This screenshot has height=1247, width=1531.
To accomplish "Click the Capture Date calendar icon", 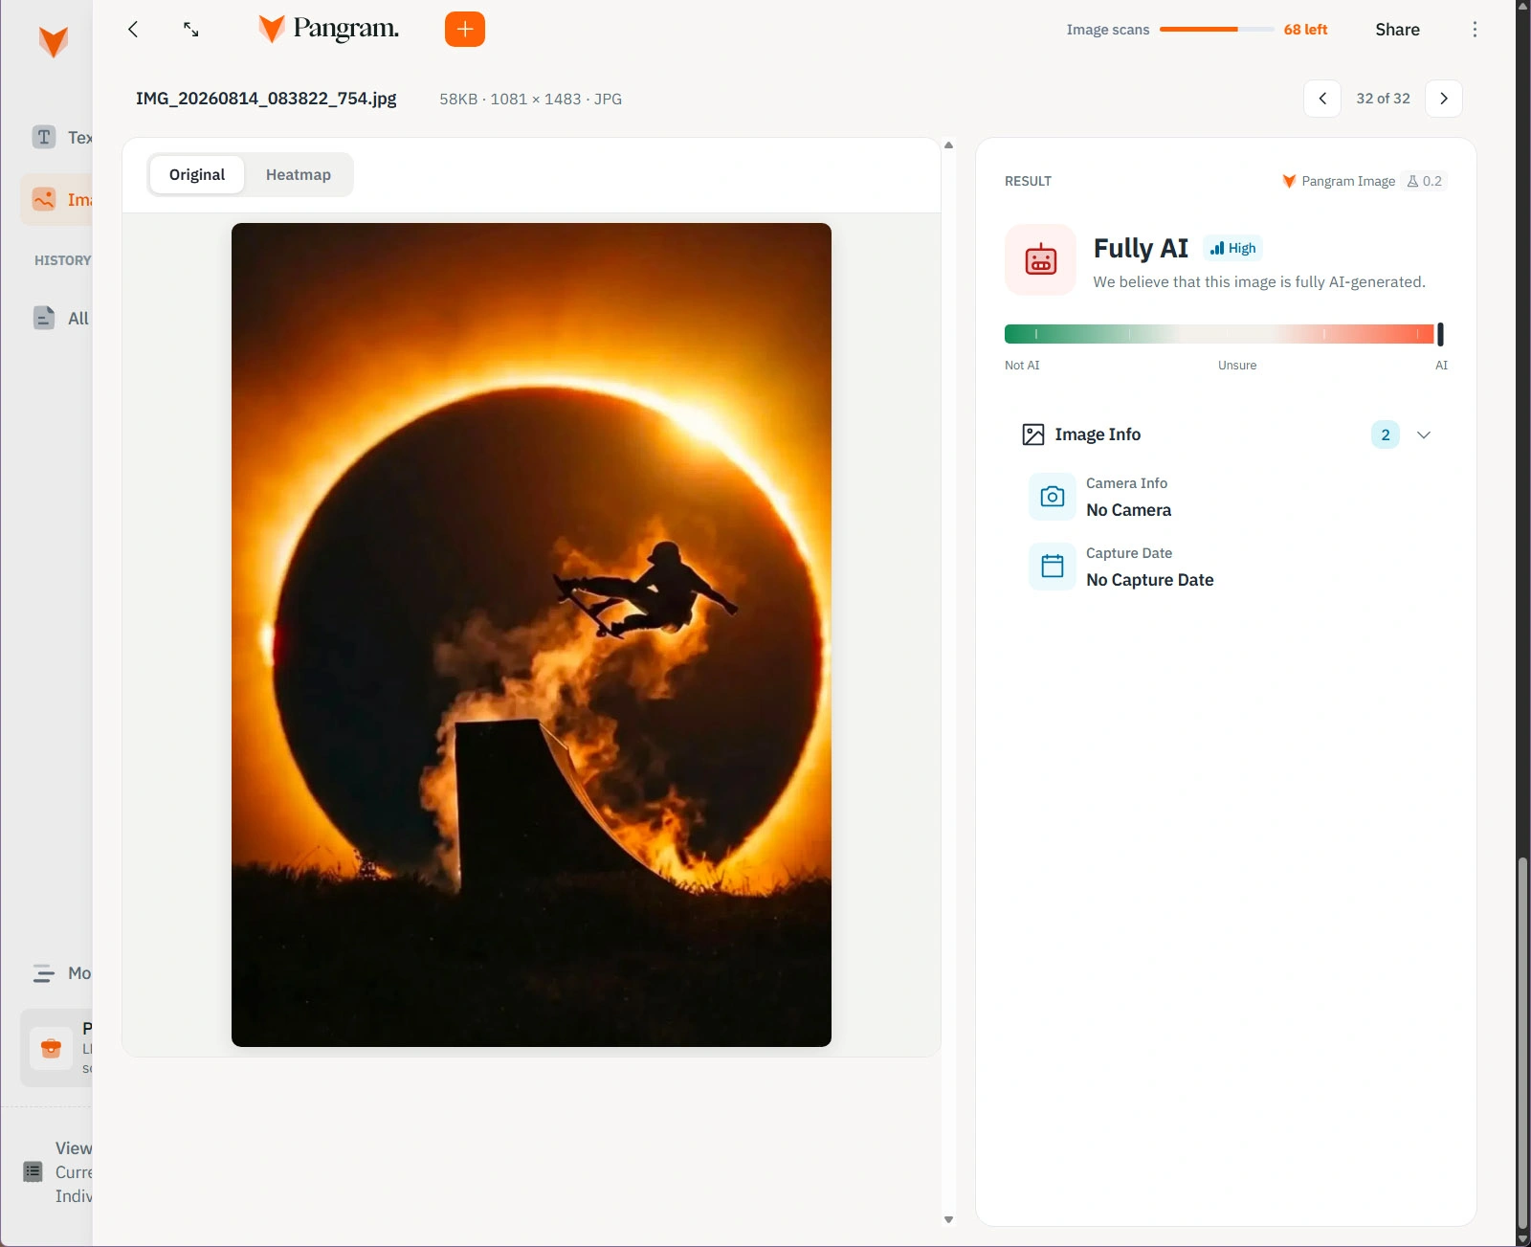I will click(1053, 567).
